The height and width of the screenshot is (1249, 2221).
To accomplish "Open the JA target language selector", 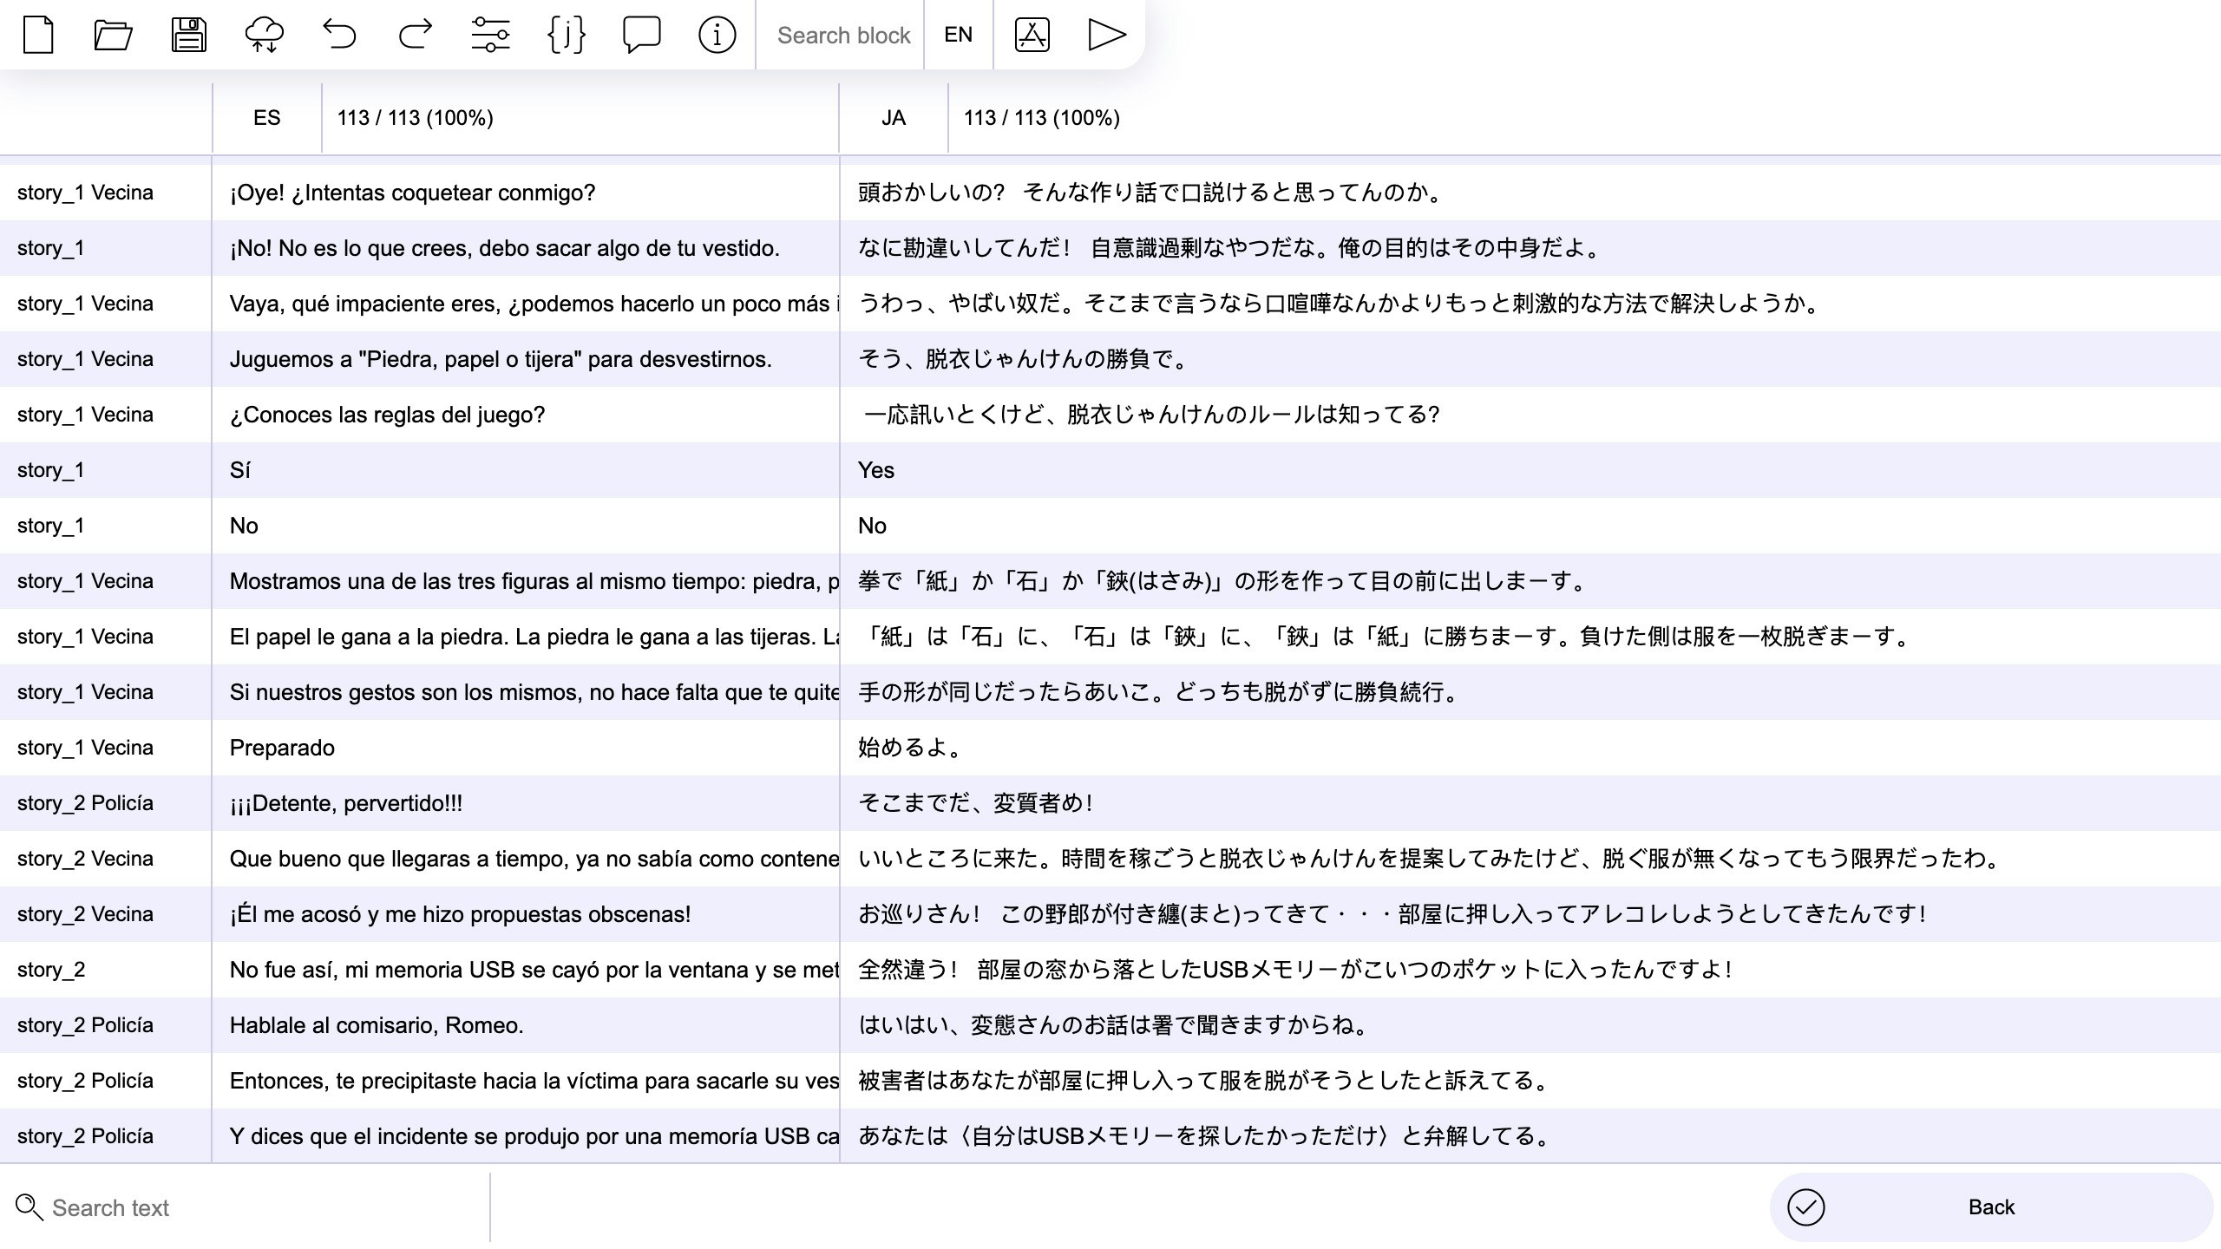I will click(x=893, y=118).
